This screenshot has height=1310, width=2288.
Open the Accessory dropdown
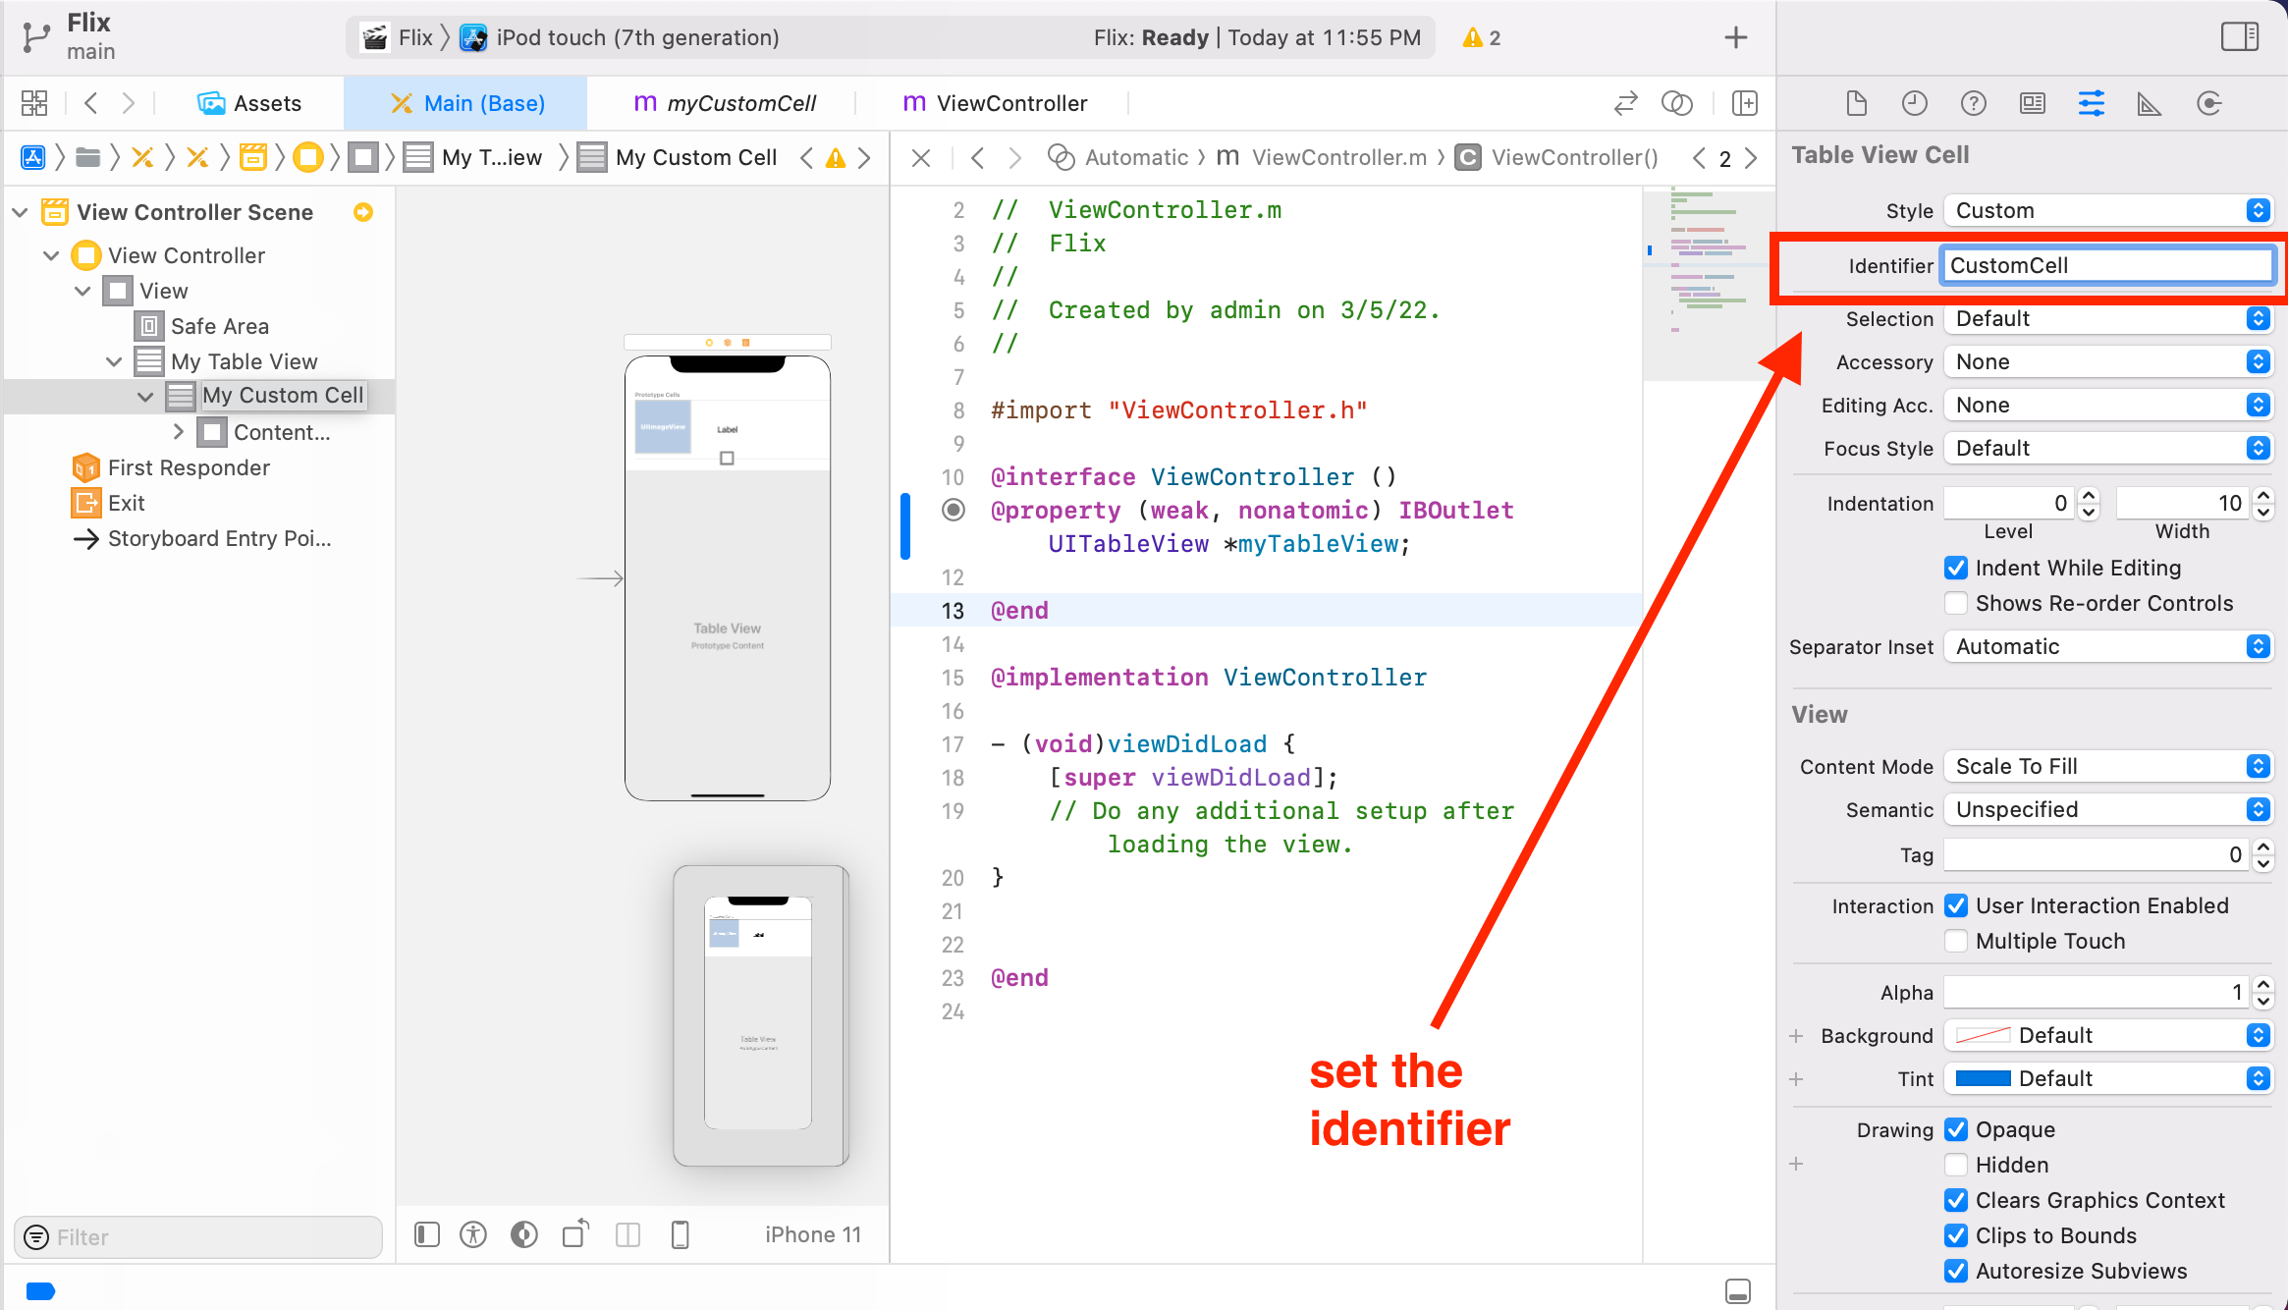[2107, 361]
